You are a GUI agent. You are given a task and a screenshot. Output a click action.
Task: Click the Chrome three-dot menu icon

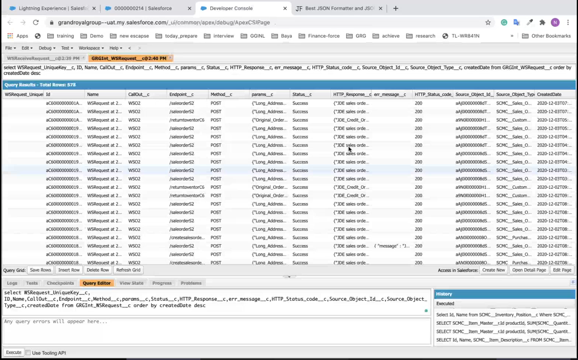pos(568,22)
